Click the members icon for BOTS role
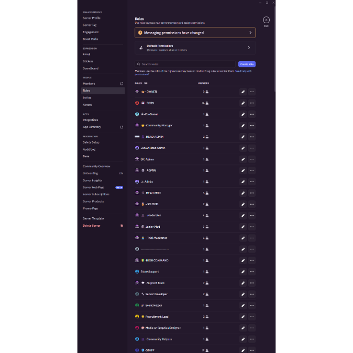This screenshot has width=353, height=353. click(207, 103)
